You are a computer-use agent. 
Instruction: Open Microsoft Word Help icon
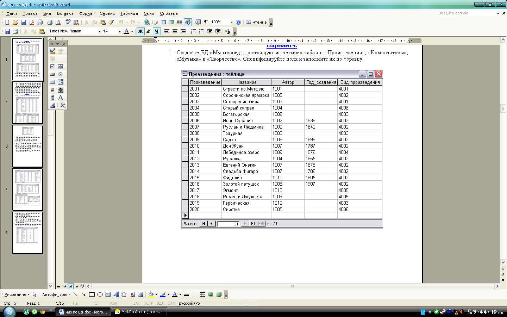tap(238, 22)
